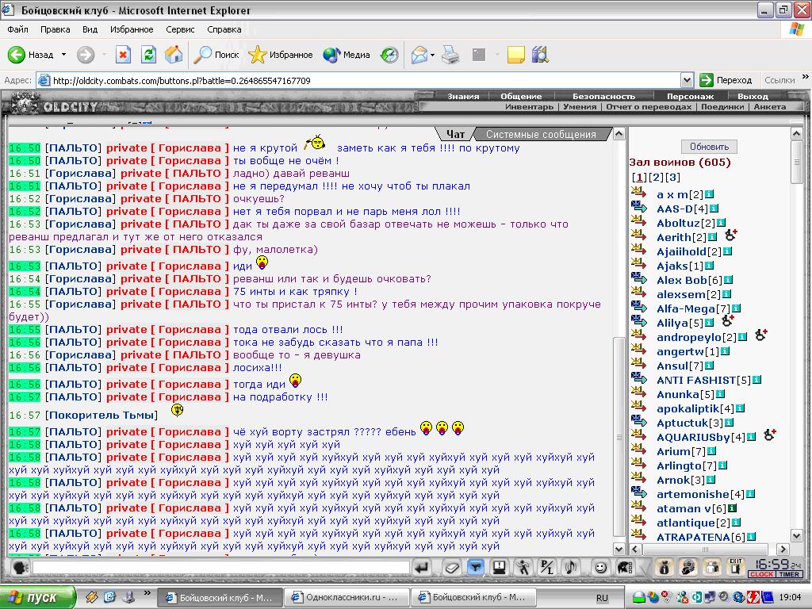Open the Сервис menu
Image resolution: width=812 pixels, height=609 pixels.
click(180, 29)
